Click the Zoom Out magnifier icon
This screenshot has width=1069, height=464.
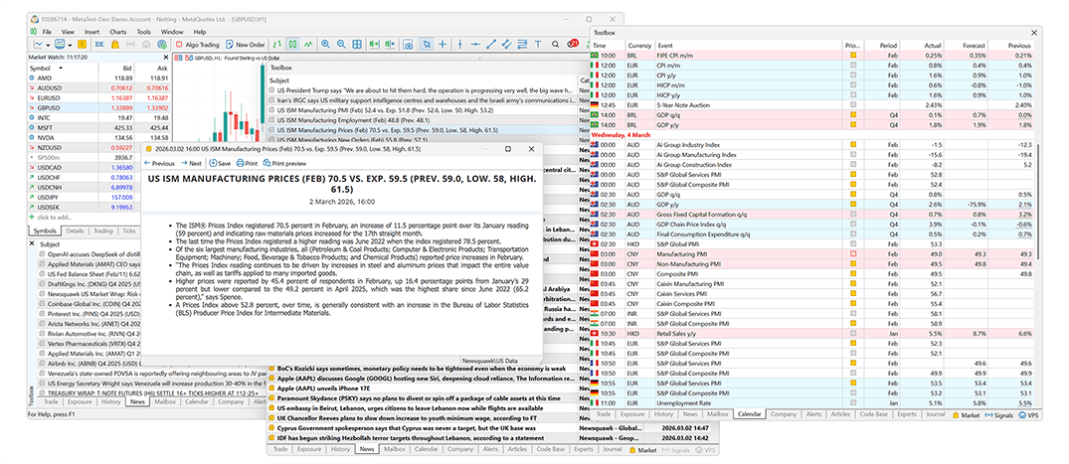click(x=341, y=45)
